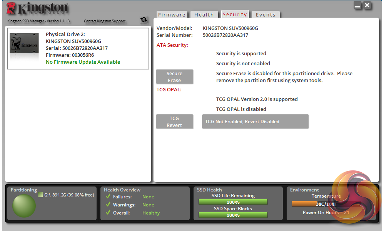Click the Kingston Technology logo

[37, 8]
